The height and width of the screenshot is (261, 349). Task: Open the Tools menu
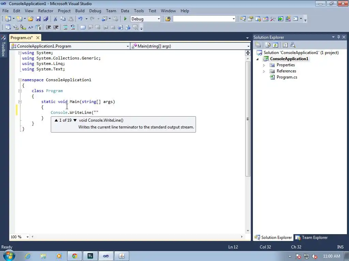[139, 11]
